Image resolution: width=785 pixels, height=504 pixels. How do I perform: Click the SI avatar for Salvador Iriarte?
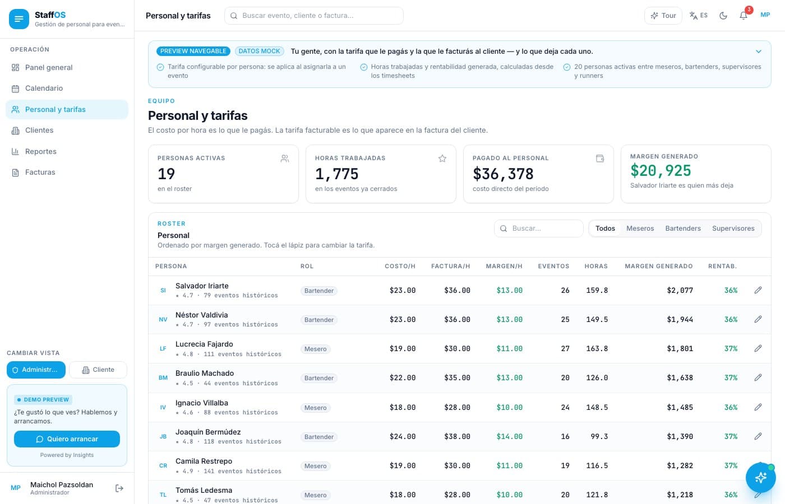click(x=163, y=290)
